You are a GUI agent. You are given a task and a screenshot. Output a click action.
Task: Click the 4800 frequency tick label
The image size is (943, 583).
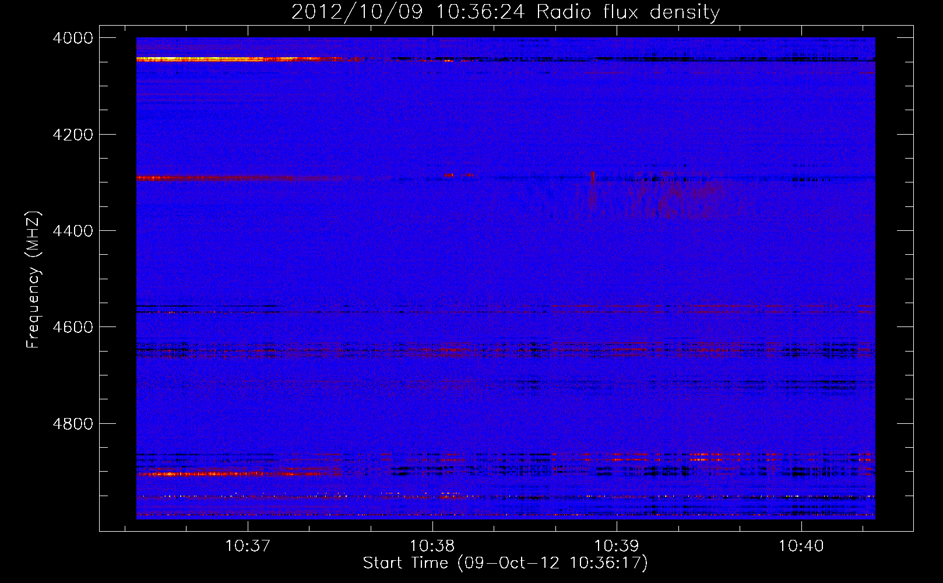click(x=73, y=424)
